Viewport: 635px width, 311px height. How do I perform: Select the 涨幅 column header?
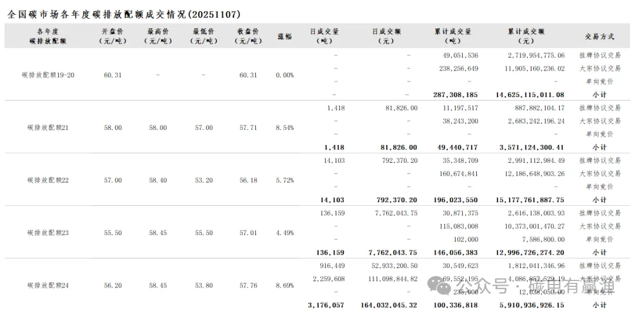coord(285,36)
